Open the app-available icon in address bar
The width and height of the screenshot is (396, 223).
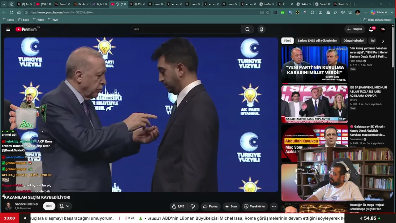(x=262, y=12)
